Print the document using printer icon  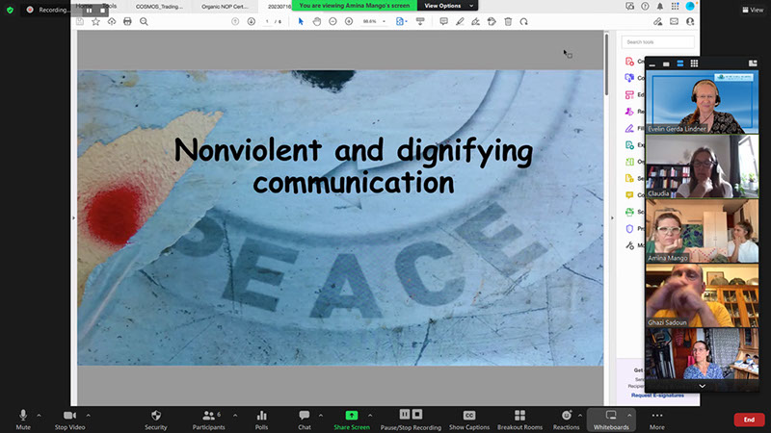click(127, 21)
